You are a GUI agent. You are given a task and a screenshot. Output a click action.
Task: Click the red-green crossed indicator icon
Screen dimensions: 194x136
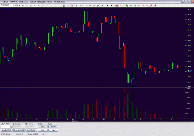(x=135, y=6)
